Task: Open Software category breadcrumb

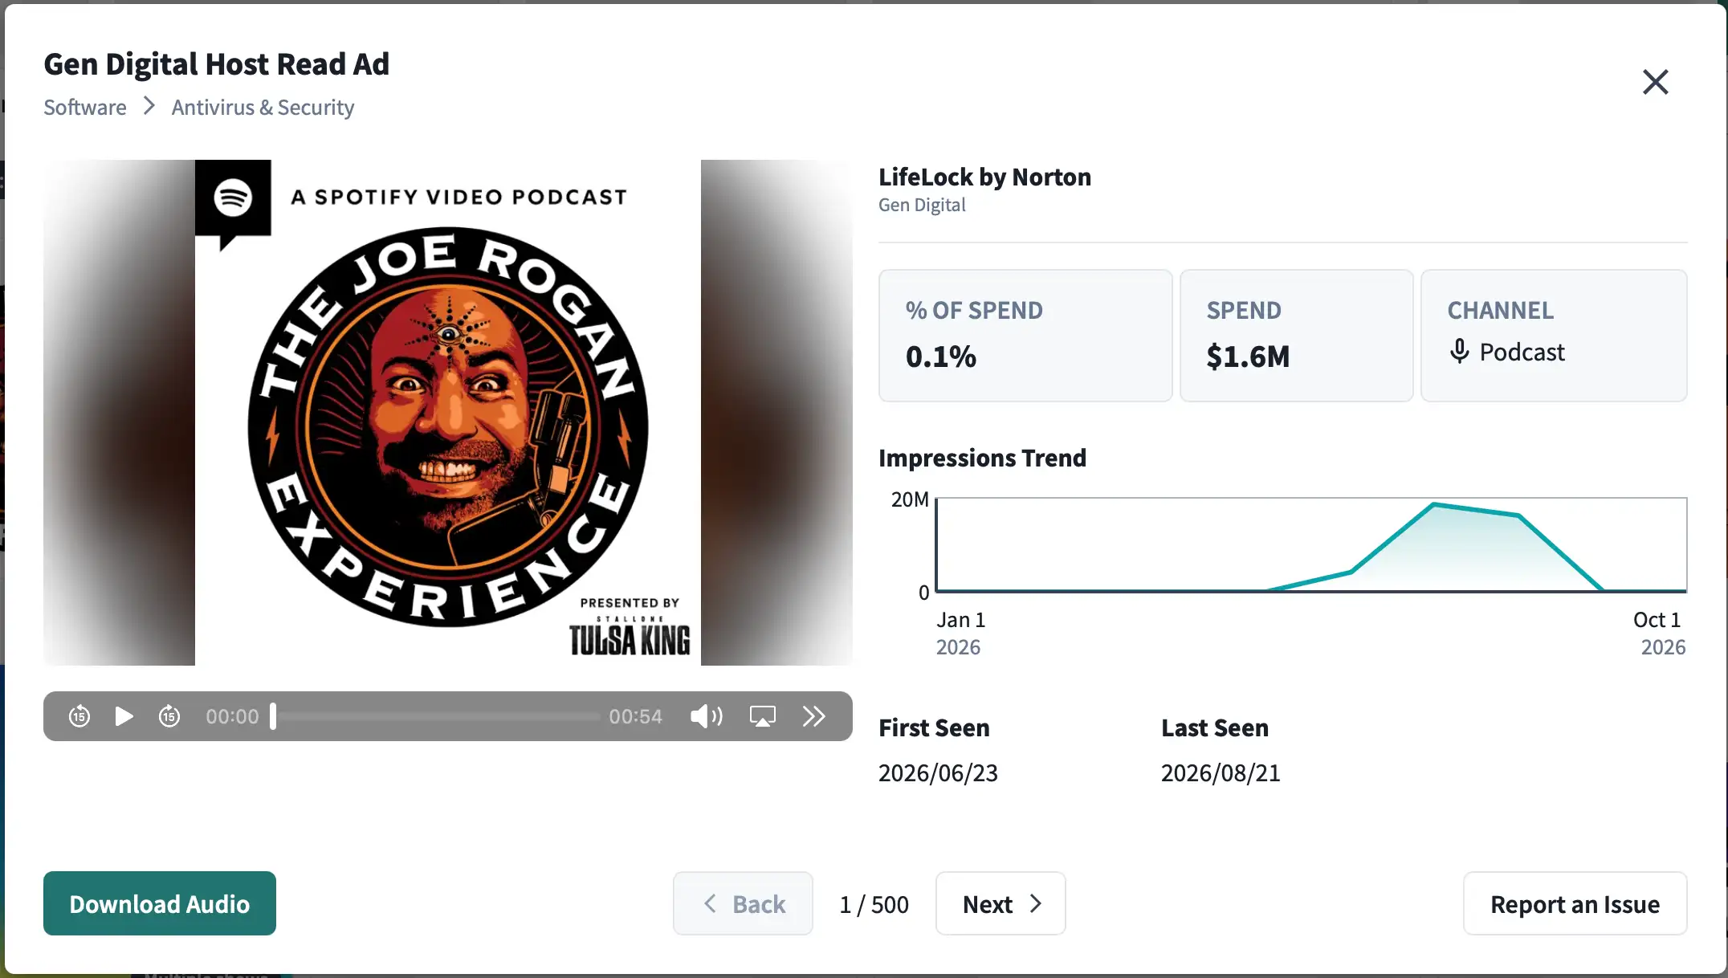Action: point(85,108)
